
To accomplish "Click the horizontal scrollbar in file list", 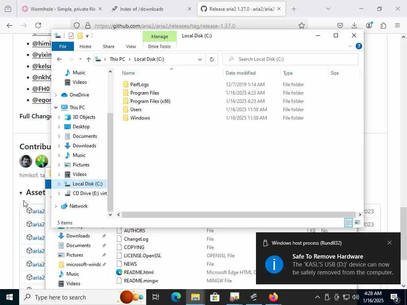I will 239,215.
